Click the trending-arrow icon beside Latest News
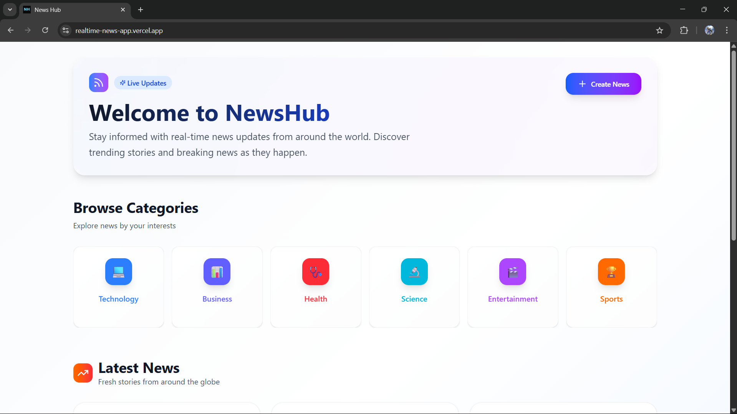The height and width of the screenshot is (414, 737). coord(83,372)
